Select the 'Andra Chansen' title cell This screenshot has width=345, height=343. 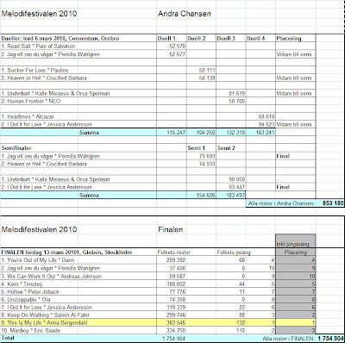185,14
